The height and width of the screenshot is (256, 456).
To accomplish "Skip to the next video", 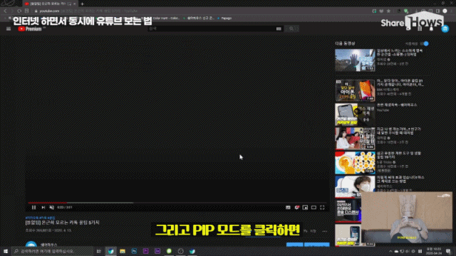I will click(43, 207).
